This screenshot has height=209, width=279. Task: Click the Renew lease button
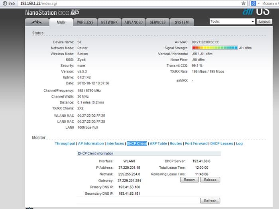189,180
